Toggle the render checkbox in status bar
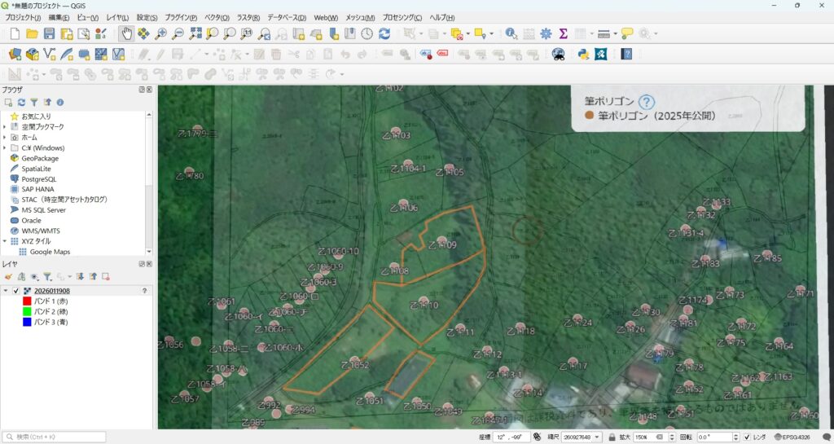This screenshot has height=444, width=834. pyautogui.click(x=747, y=437)
